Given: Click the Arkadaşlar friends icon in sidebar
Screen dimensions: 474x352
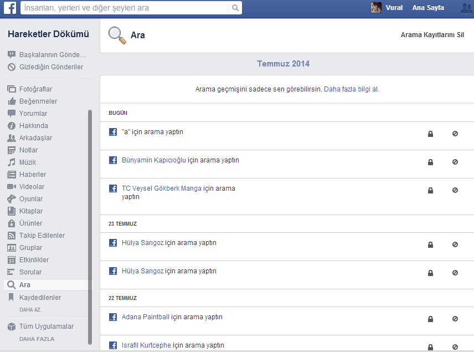Looking at the screenshot, I should click(12, 138).
